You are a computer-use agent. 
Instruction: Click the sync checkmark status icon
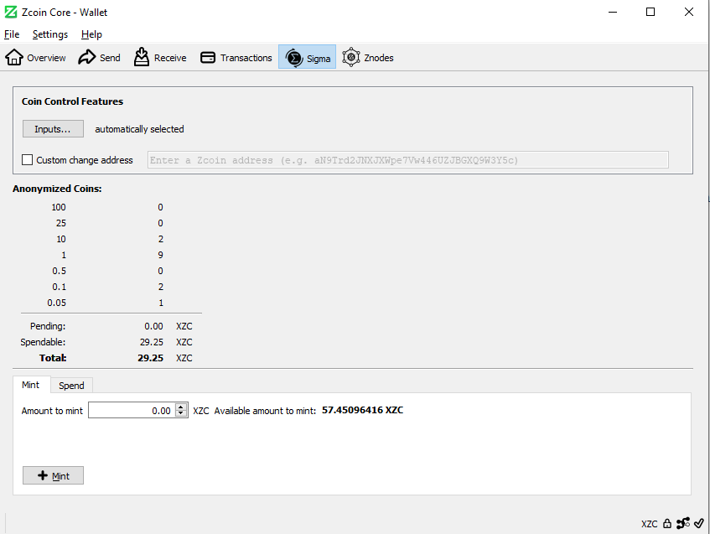[698, 524]
